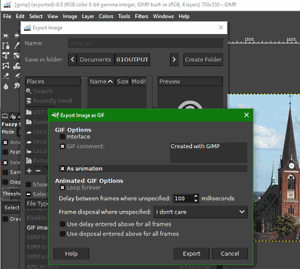Adjust the Threshold slider in tool options
This screenshot has width=300, height=269.
(11, 194)
